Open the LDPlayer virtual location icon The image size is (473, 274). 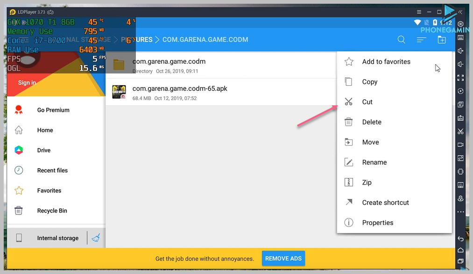pyautogui.click(x=460, y=199)
